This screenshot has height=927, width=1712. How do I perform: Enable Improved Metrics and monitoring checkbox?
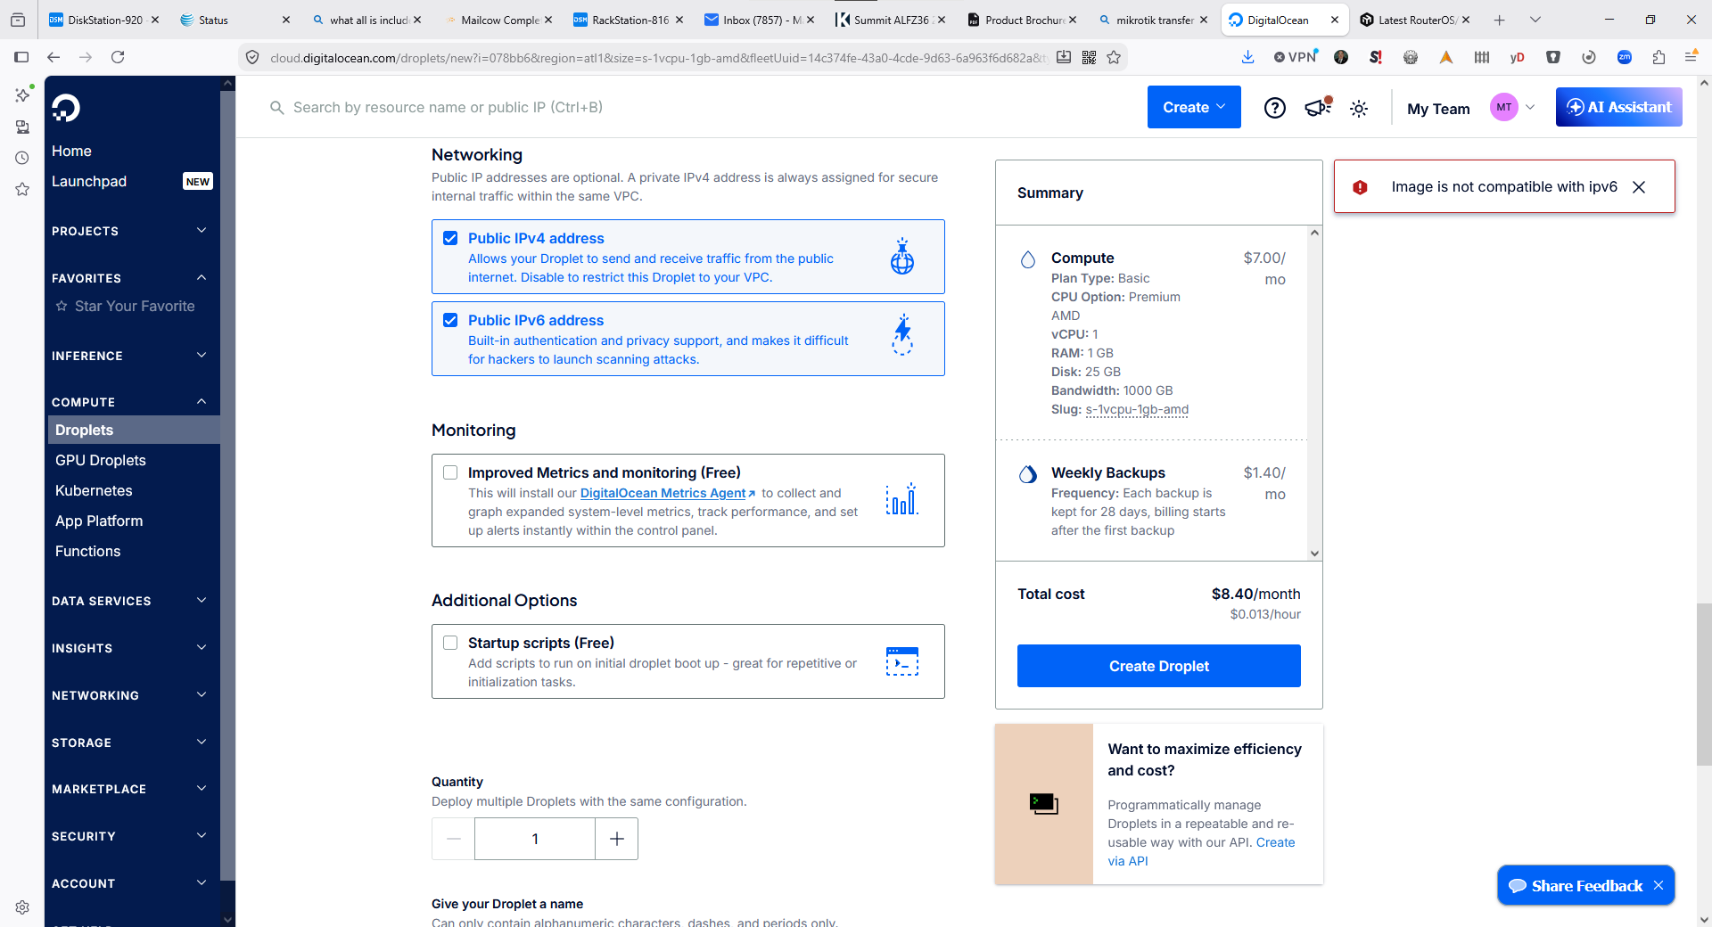(450, 472)
